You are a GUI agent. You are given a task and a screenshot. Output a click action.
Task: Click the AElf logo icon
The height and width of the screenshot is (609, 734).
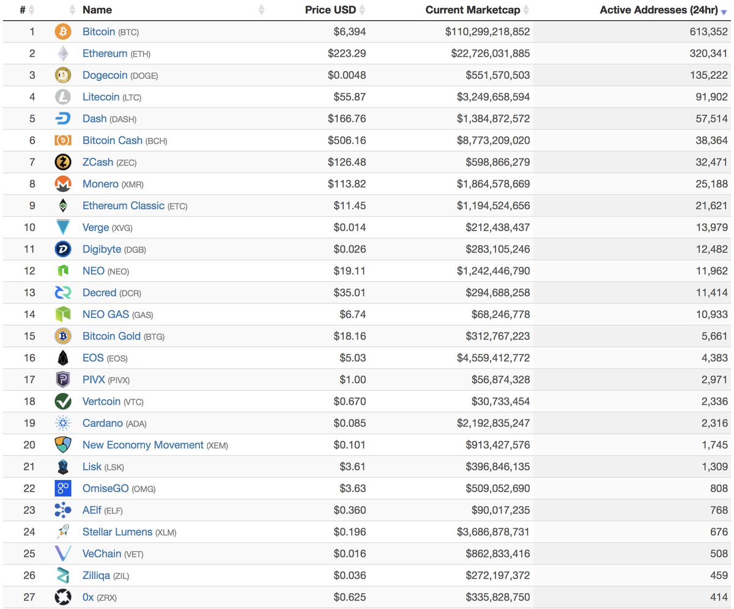63,510
